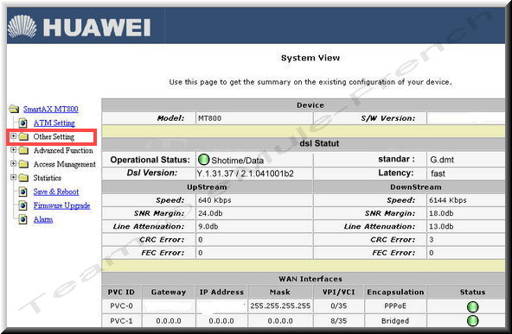
Task: Click the folder icon beside Advanced Function
Action: (23, 150)
